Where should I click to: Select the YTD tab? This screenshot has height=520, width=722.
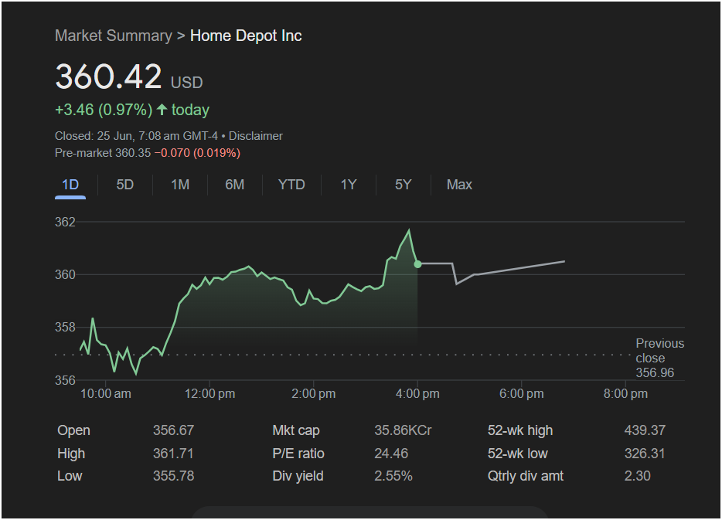pos(291,185)
